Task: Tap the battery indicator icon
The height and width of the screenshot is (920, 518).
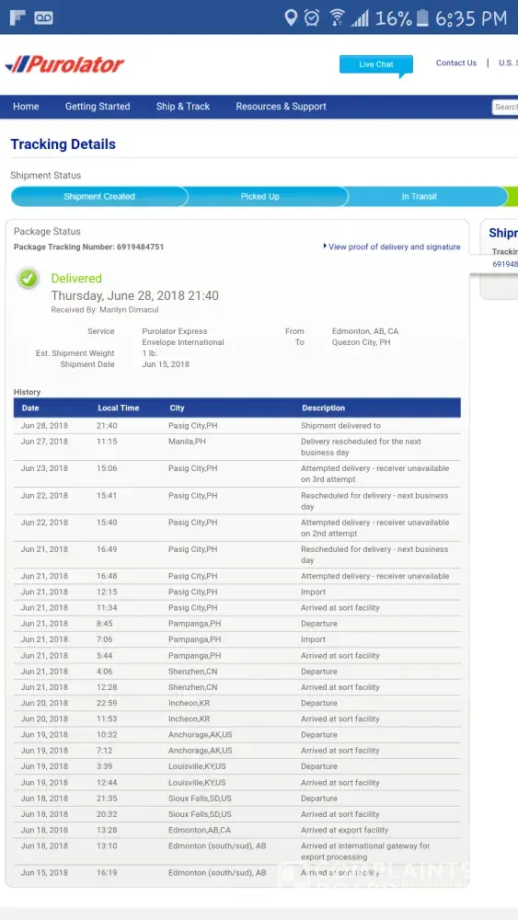Action: [422, 17]
